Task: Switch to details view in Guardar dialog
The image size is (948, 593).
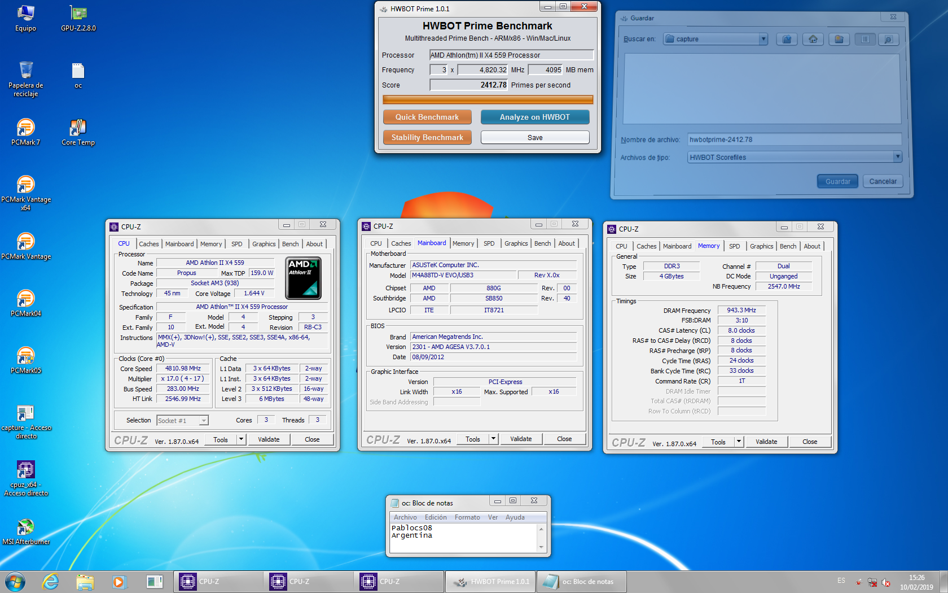Action: pyautogui.click(x=888, y=39)
